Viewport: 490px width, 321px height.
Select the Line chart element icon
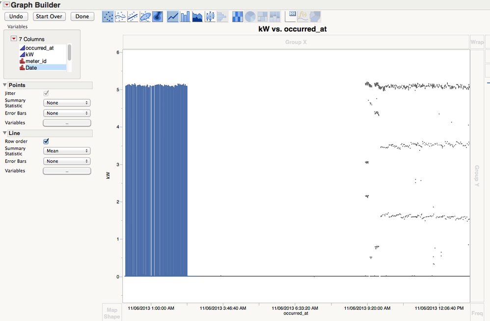point(173,17)
